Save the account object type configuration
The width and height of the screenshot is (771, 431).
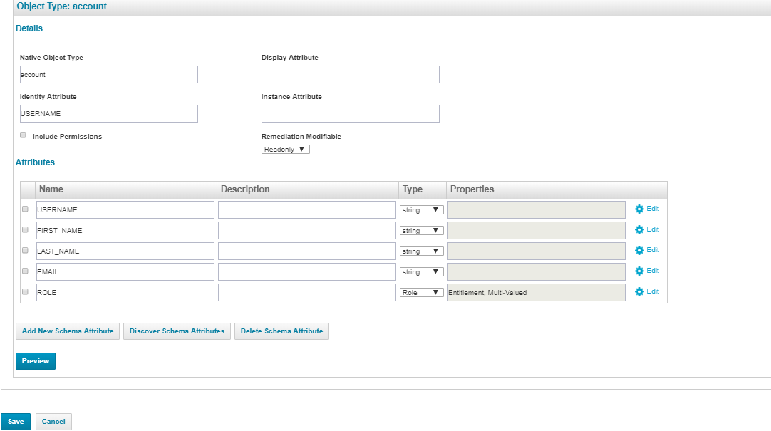click(16, 421)
